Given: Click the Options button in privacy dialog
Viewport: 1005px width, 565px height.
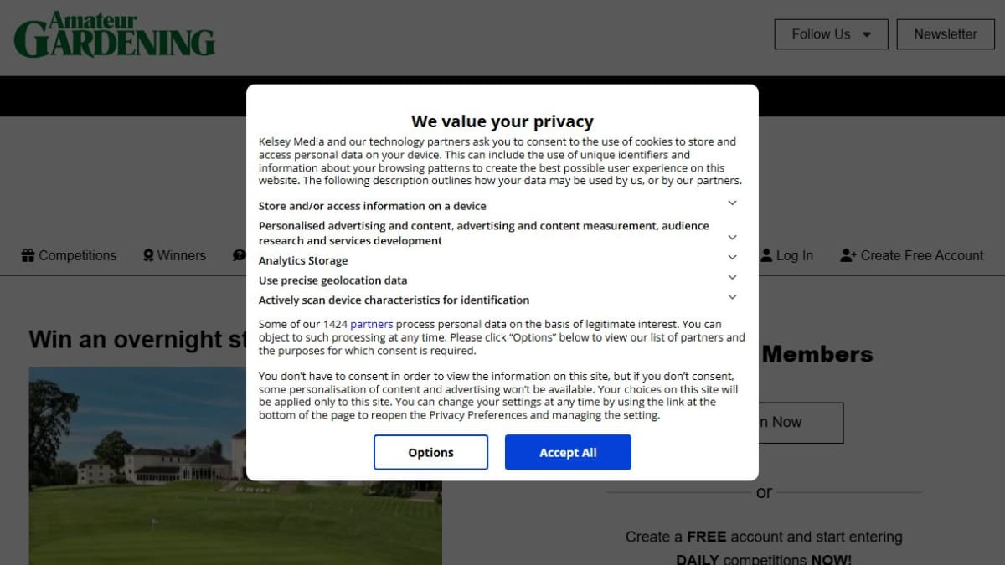Looking at the screenshot, I should pos(430,452).
